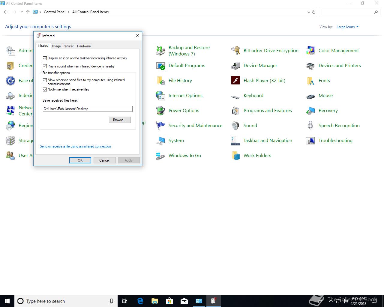
Task: Open the recent locations dropdown arrow
Action: click(22, 12)
